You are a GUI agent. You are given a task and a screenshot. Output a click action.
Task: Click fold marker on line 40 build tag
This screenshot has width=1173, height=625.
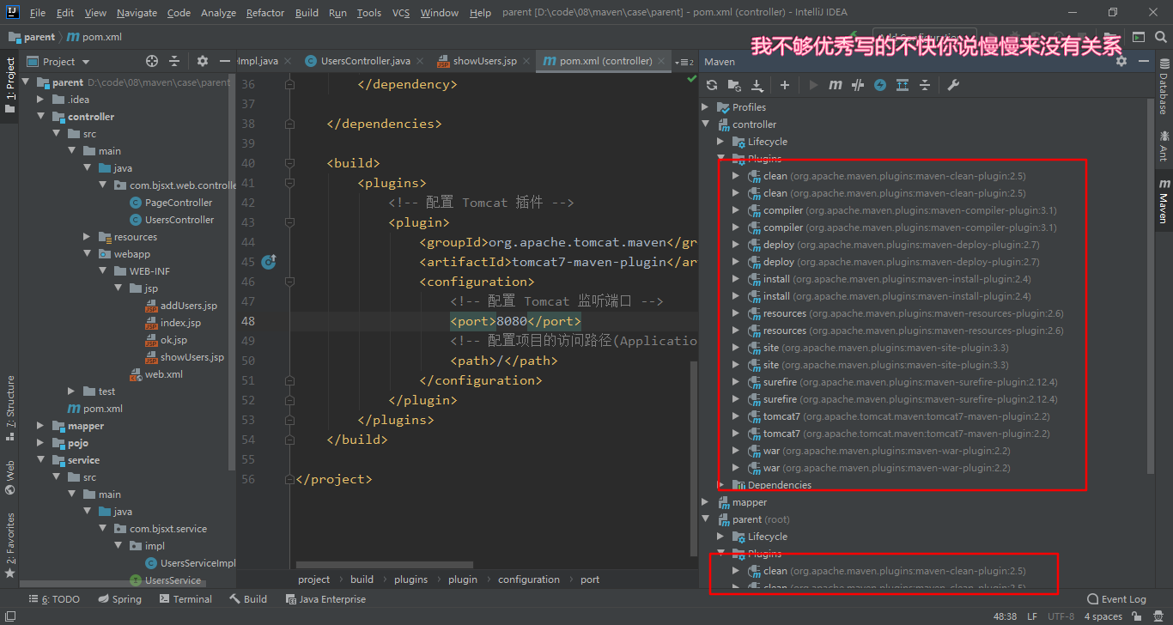click(289, 163)
